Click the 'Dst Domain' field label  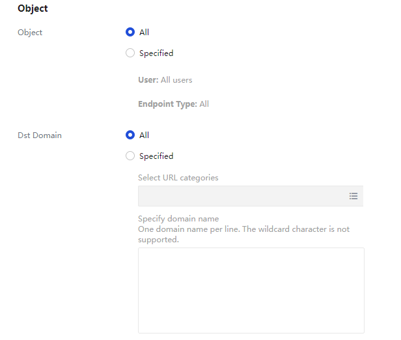tap(40, 135)
